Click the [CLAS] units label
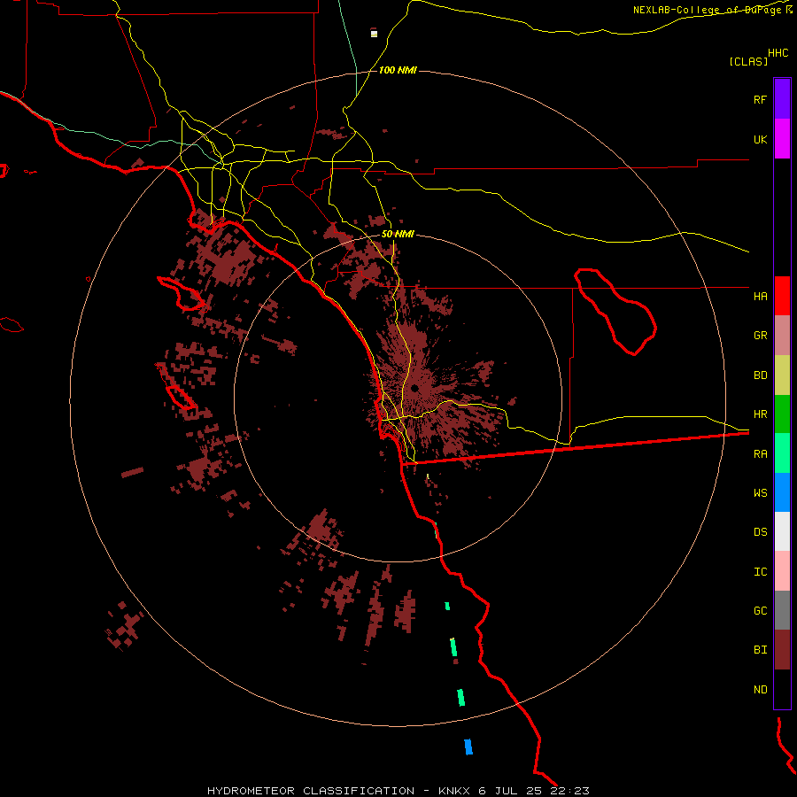 click(748, 61)
